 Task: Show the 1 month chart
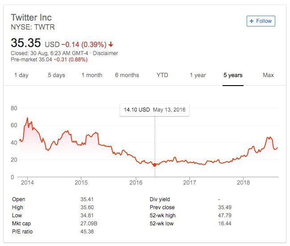(92, 75)
